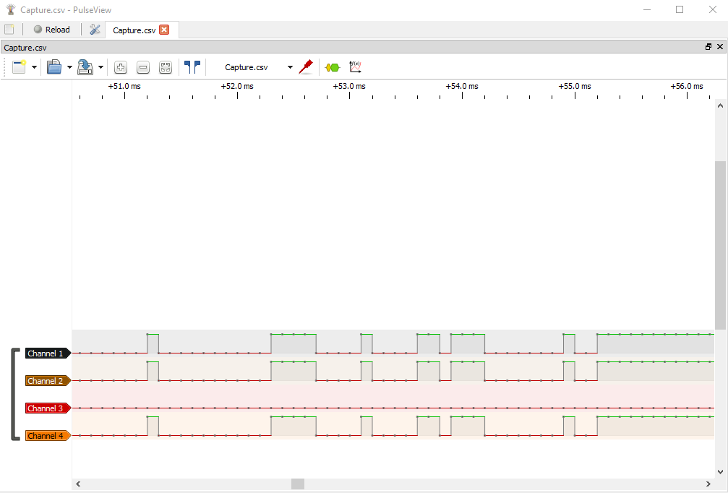Image resolution: width=728 pixels, height=493 pixels.
Task: Select the Channel 4 label
Action: click(x=48, y=435)
